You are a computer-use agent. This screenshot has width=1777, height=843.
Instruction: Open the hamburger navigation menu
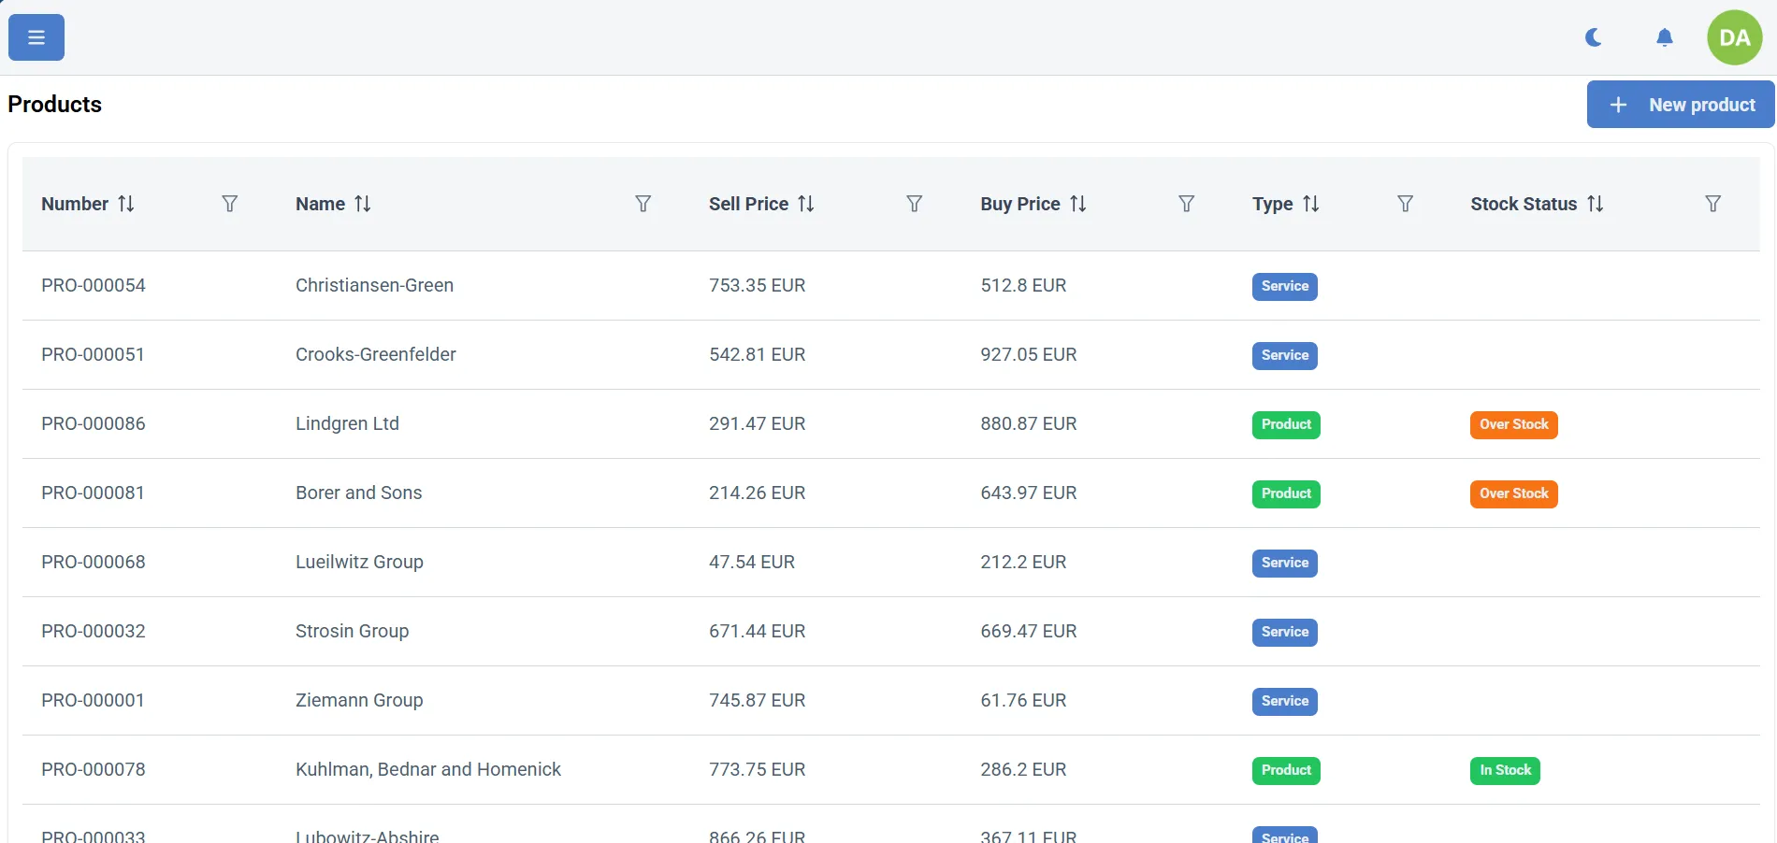coord(35,37)
